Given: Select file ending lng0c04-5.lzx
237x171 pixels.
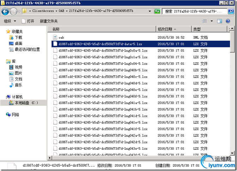Looking at the screenshot, I should (103, 64).
